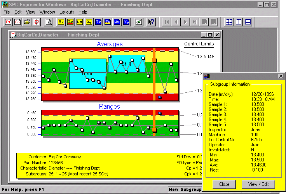This screenshot has height=194, width=286.
Task: Open the Edit menu
Action: click(18, 12)
